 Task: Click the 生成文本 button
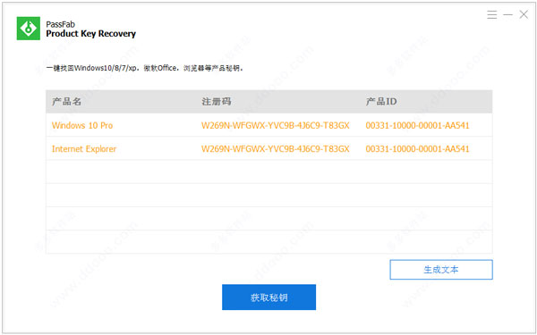(441, 270)
